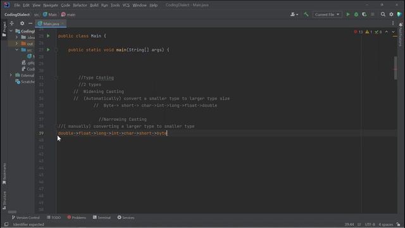Click the read-only lock icon in status bar
This screenshot has width=405, height=228.
pos(399,224)
